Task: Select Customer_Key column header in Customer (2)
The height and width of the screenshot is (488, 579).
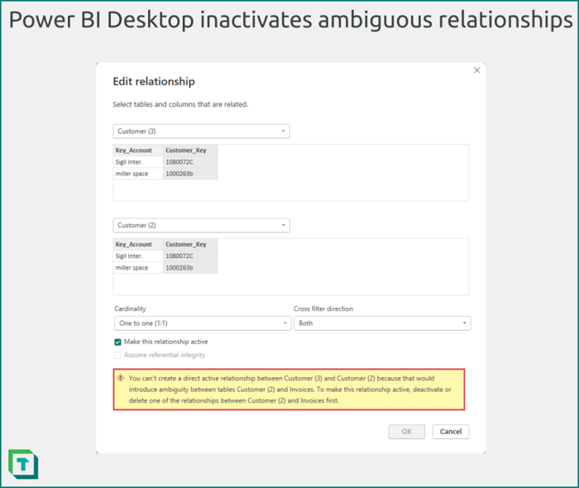Action: coord(190,244)
